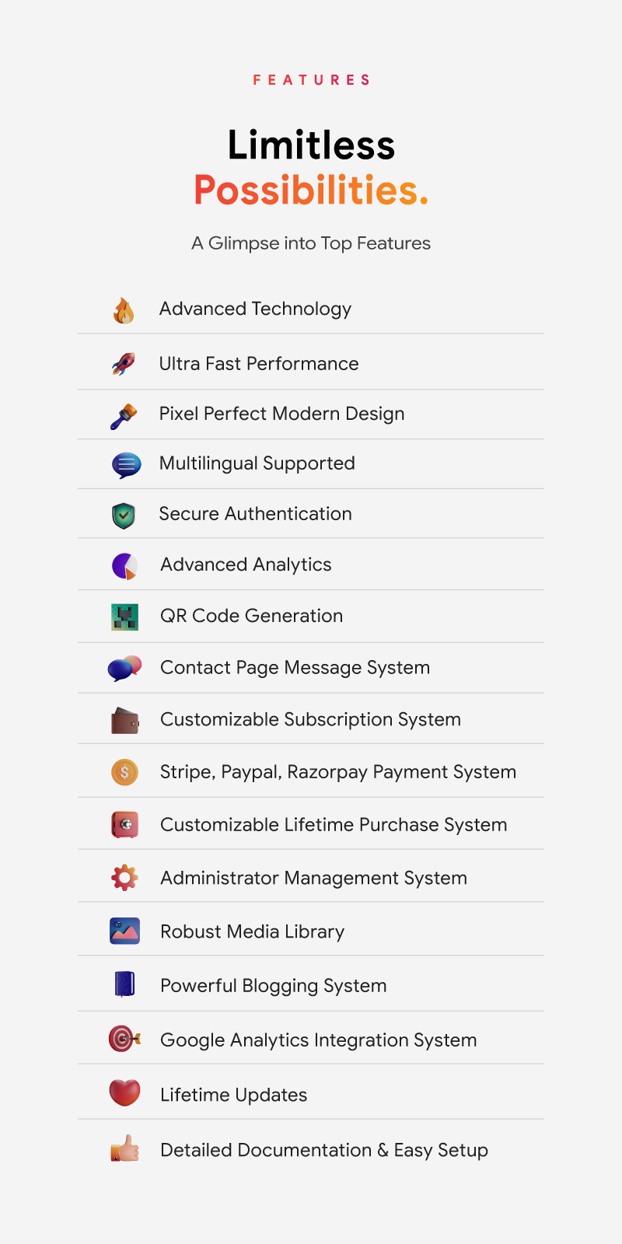Click the red 'FEATURES' heading
This screenshot has height=1244, width=622.
(311, 80)
